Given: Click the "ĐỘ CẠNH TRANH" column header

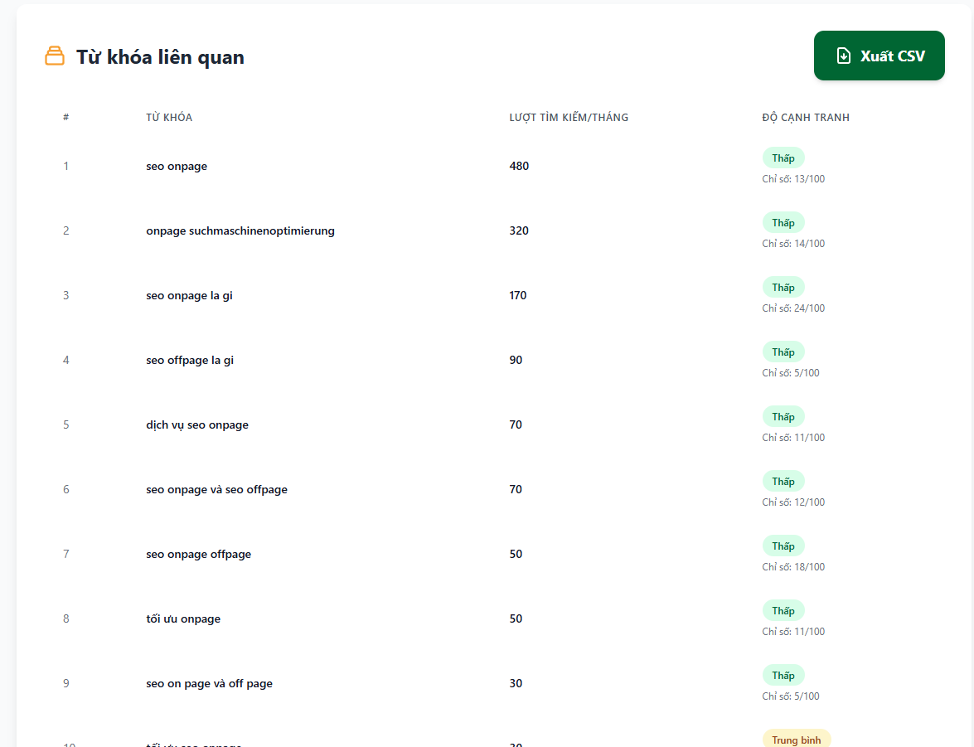Looking at the screenshot, I should click(805, 118).
